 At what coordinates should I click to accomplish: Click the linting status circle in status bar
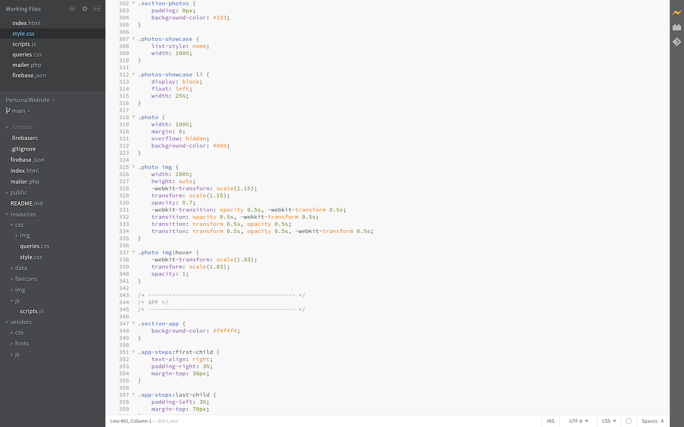click(628, 421)
